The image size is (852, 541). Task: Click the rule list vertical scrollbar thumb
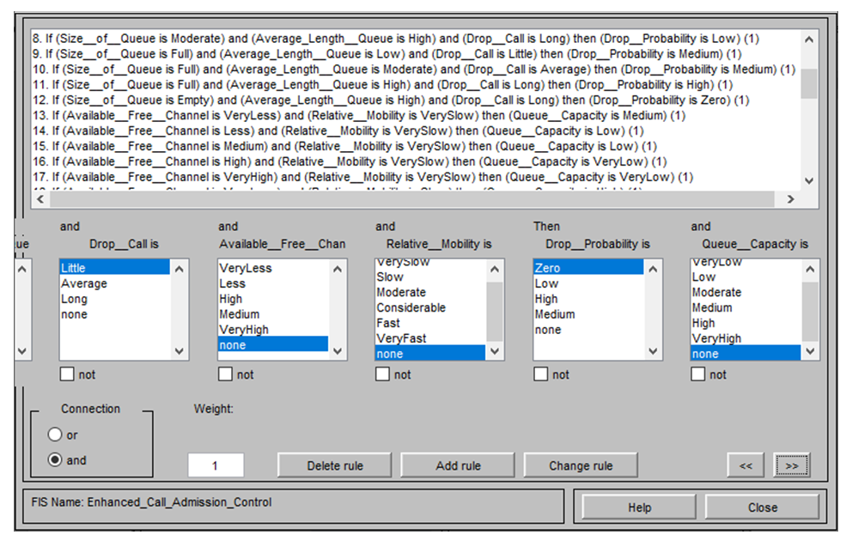click(808, 84)
